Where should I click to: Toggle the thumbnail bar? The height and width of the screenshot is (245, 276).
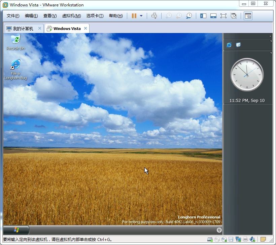point(213,16)
